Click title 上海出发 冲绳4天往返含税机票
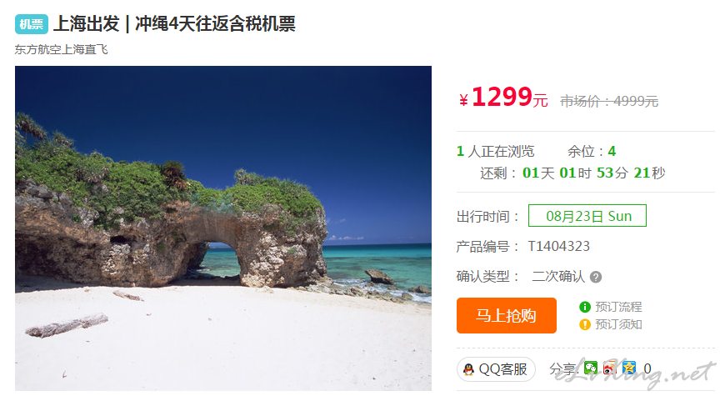The image size is (725, 401). [x=174, y=24]
